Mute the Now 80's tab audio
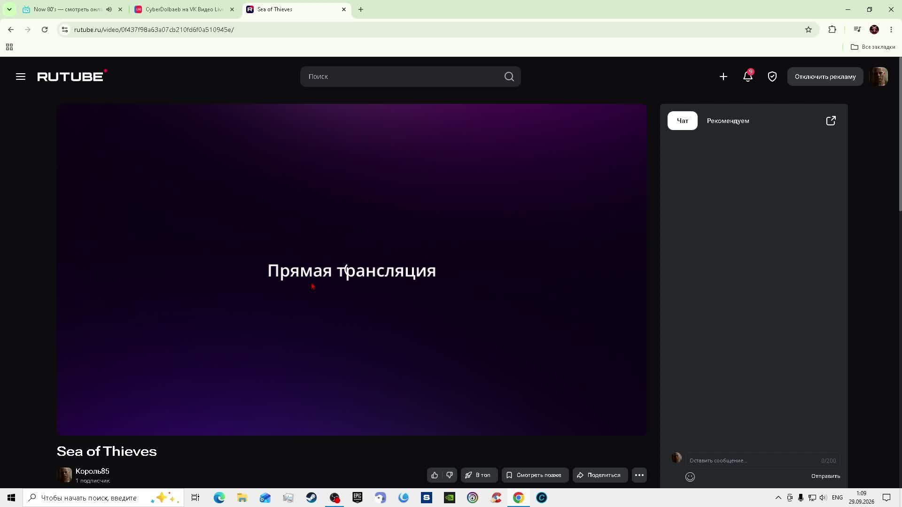Viewport: 902px width, 507px height. click(x=109, y=9)
